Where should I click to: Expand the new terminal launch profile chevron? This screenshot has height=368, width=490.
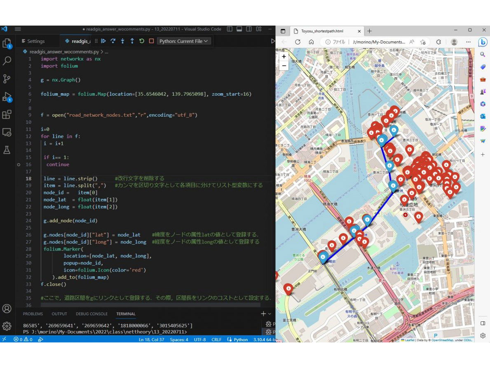tap(270, 314)
